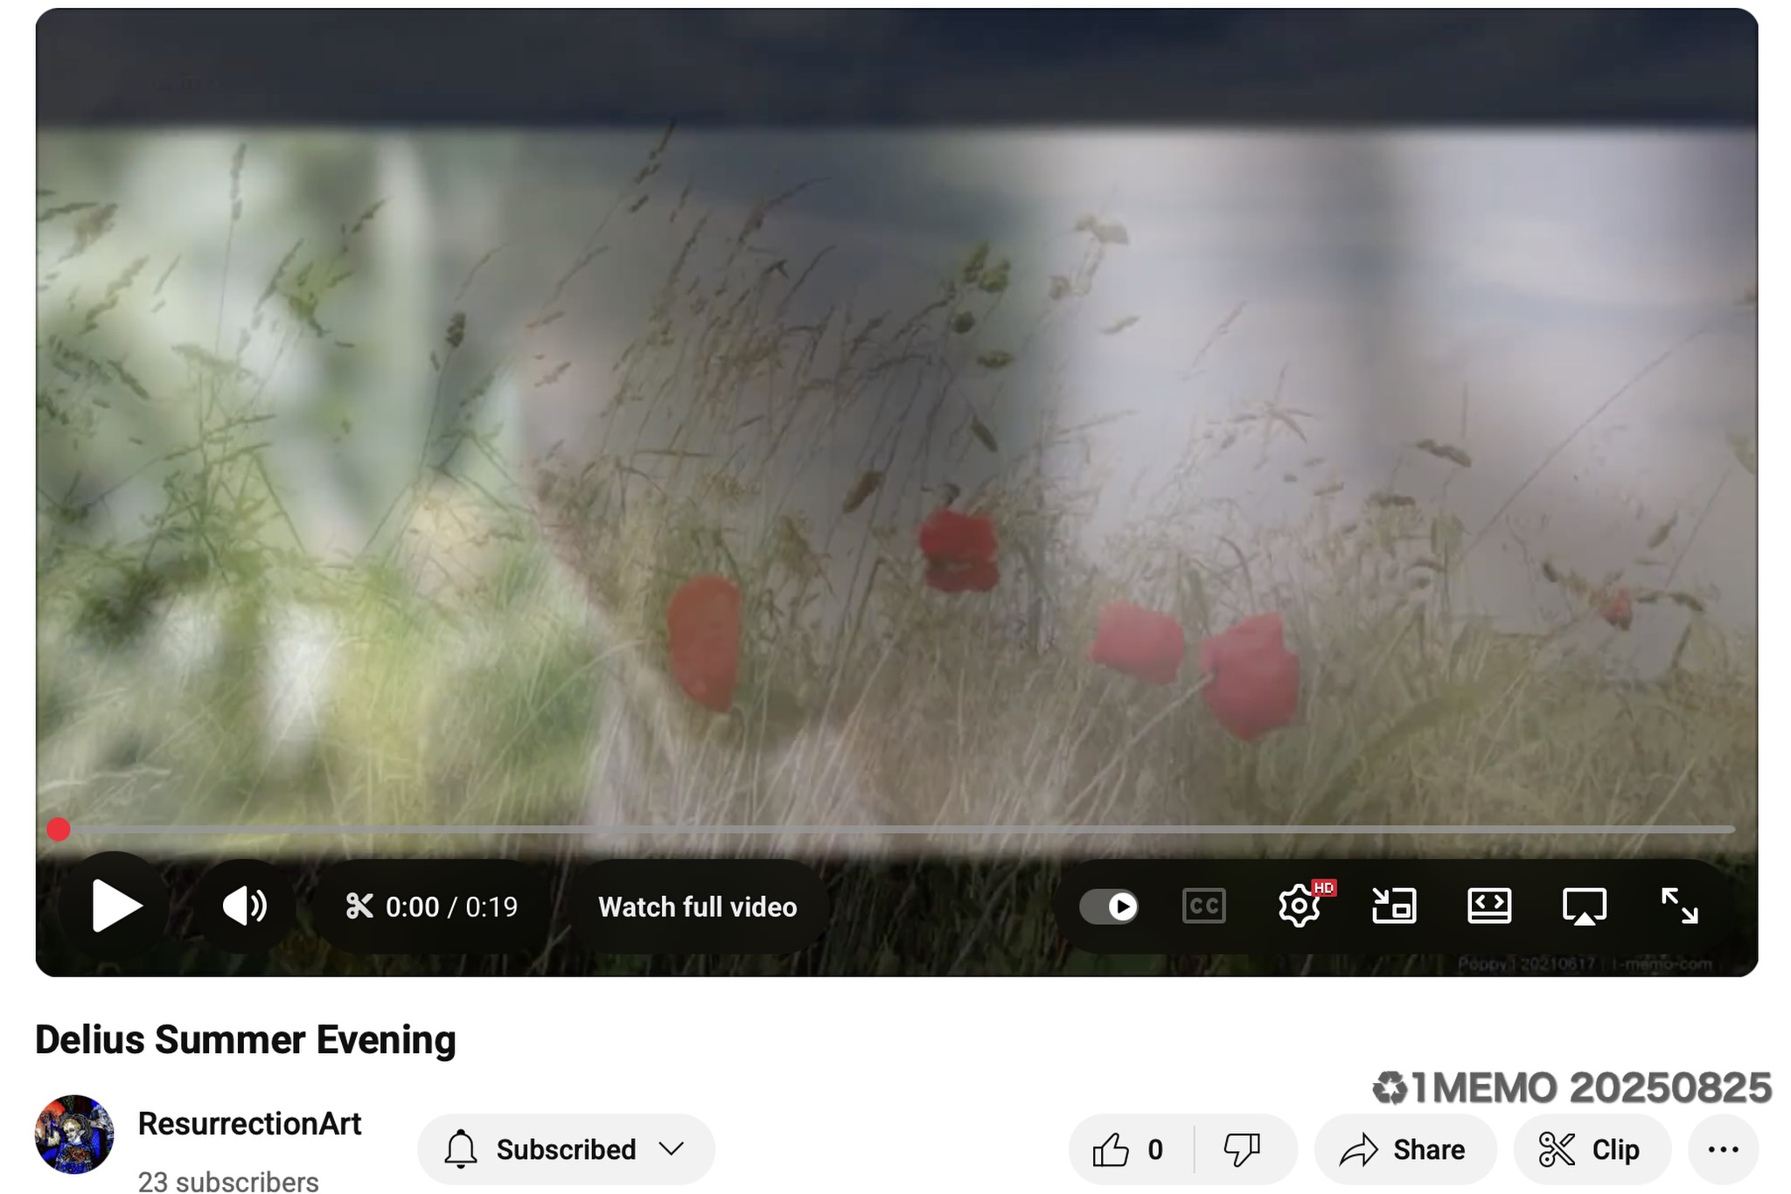This screenshot has width=1791, height=1194.
Task: Open the AirPlay casting icon
Action: pyautogui.click(x=1584, y=906)
